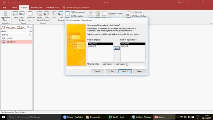Click Tell me what you want to do
Viewport: 213px width, 120px height.
tap(76, 8)
